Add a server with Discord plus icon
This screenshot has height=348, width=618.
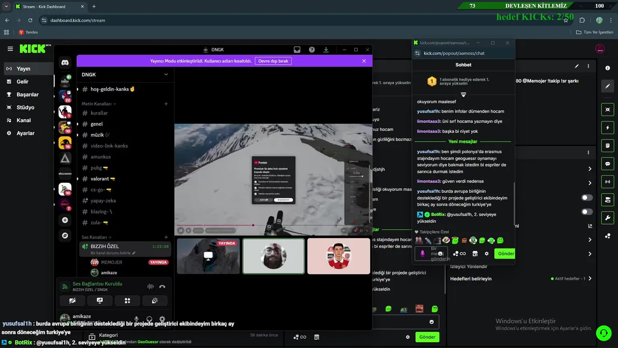coord(65,220)
